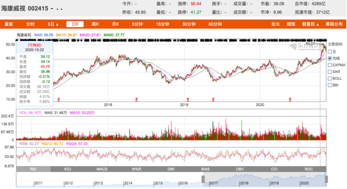Expand the 5日 period dropdown

(53, 24)
